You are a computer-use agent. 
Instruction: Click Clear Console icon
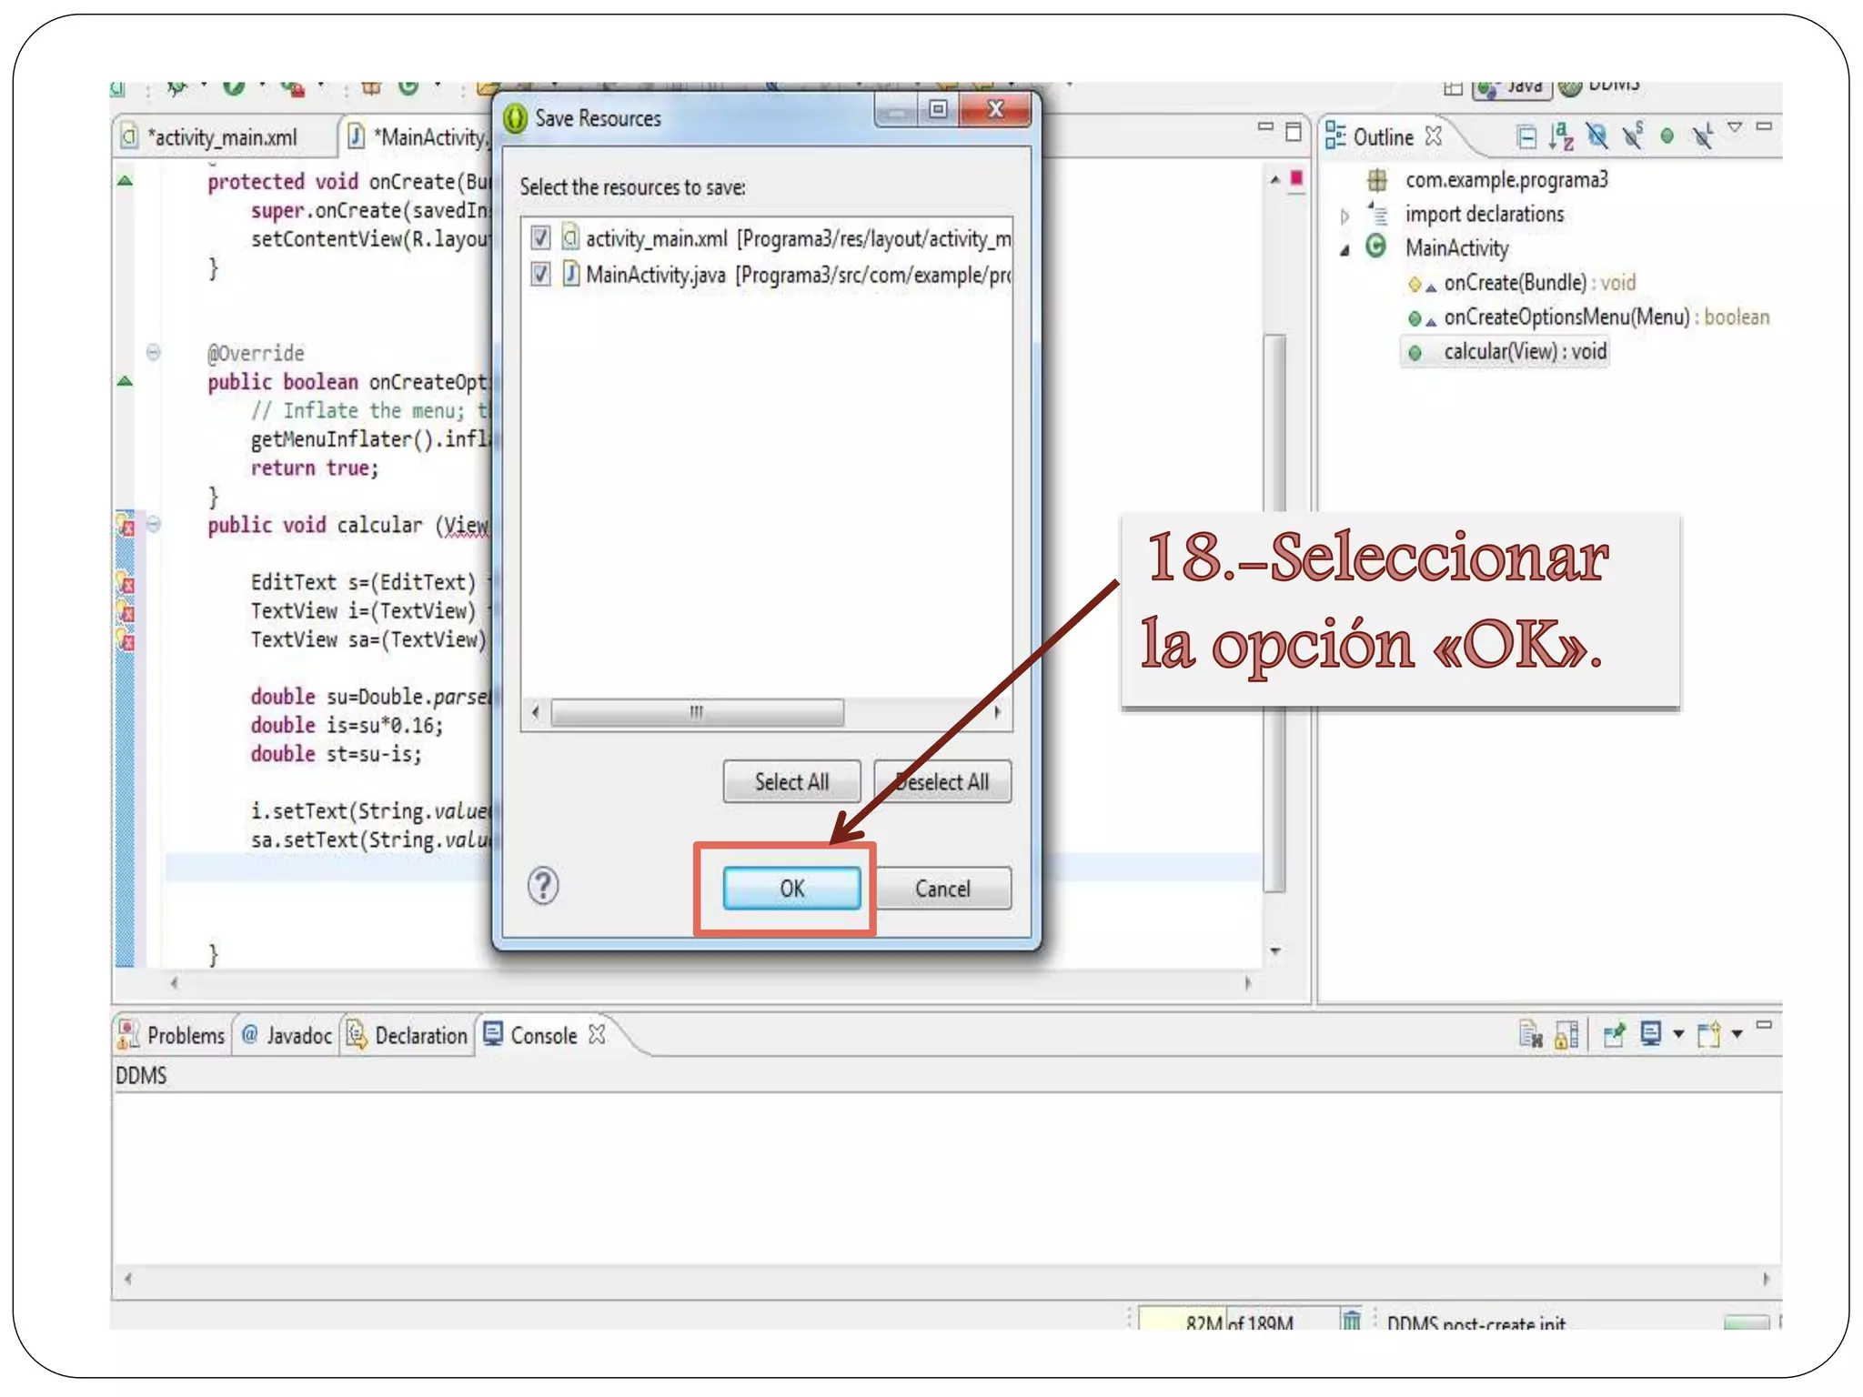(1530, 1035)
